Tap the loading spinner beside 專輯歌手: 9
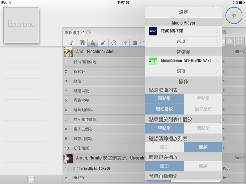 (x=88, y=32)
